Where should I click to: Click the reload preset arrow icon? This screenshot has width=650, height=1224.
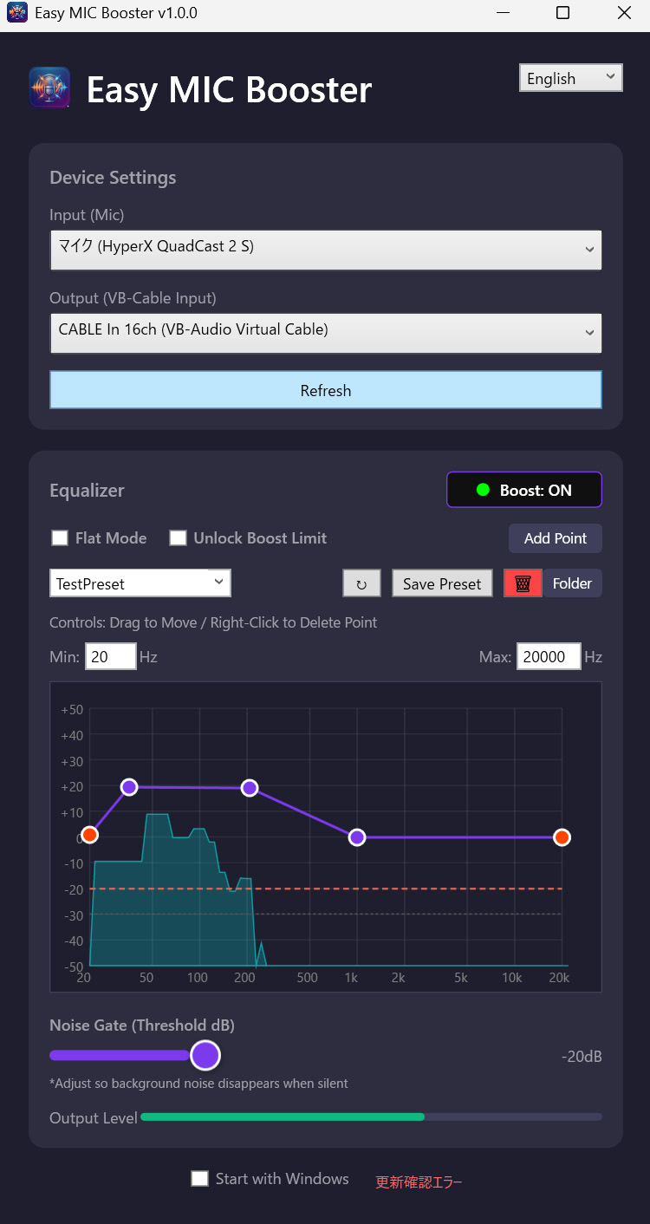pyautogui.click(x=361, y=583)
